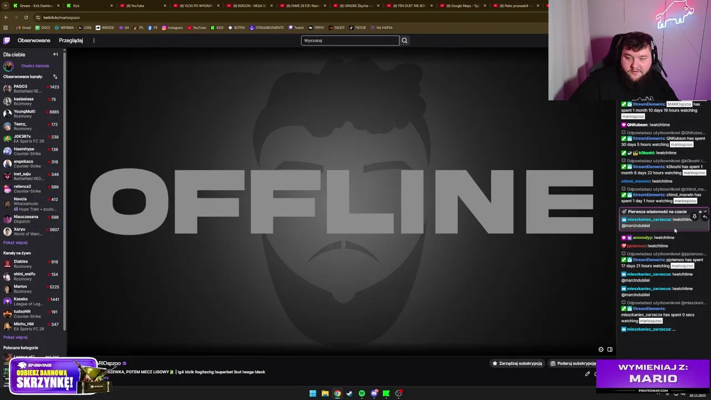Open inet_saju channel
The width and height of the screenshot is (711, 400).
point(32,176)
